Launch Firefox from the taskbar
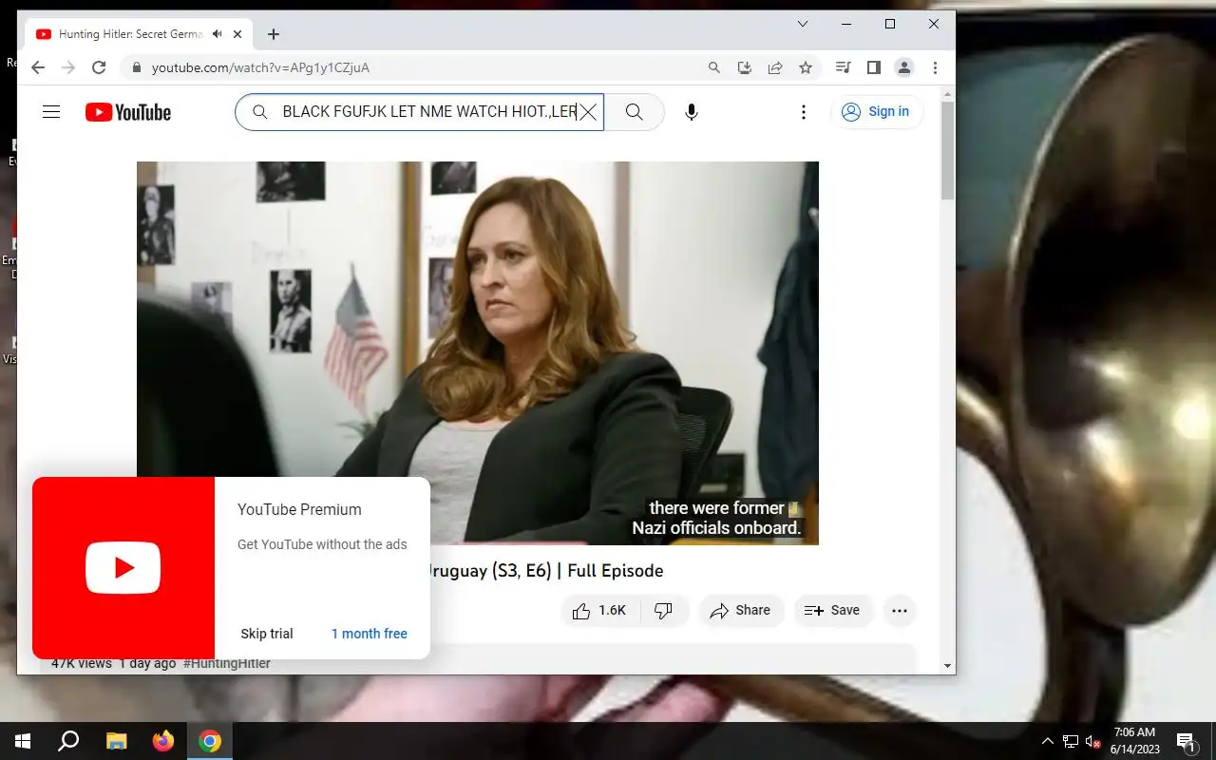 [163, 741]
